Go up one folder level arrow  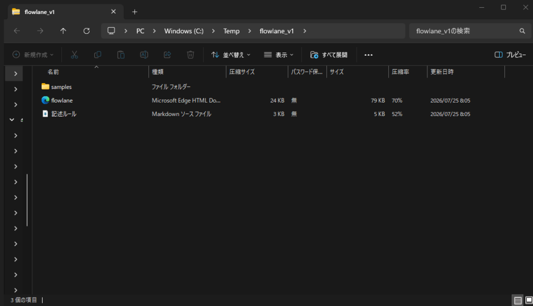[x=63, y=31]
